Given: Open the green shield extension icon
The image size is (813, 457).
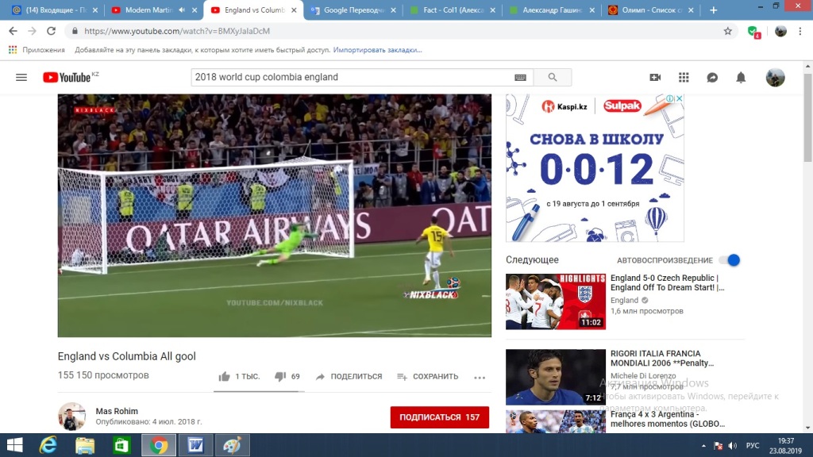Looking at the screenshot, I should pyautogui.click(x=754, y=32).
